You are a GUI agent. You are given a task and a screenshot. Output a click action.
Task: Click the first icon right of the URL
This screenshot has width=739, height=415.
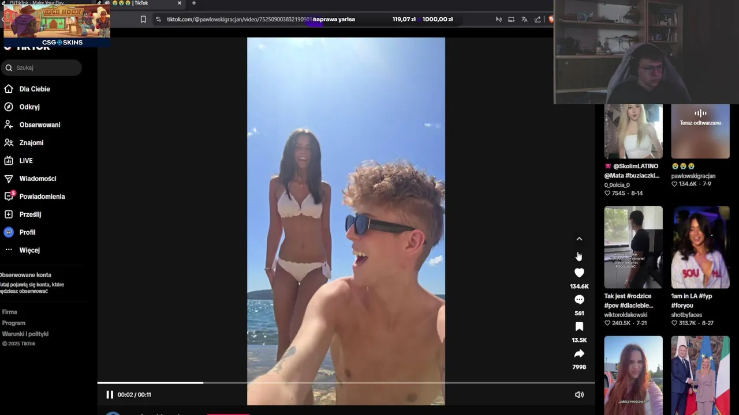pyautogui.click(x=498, y=19)
